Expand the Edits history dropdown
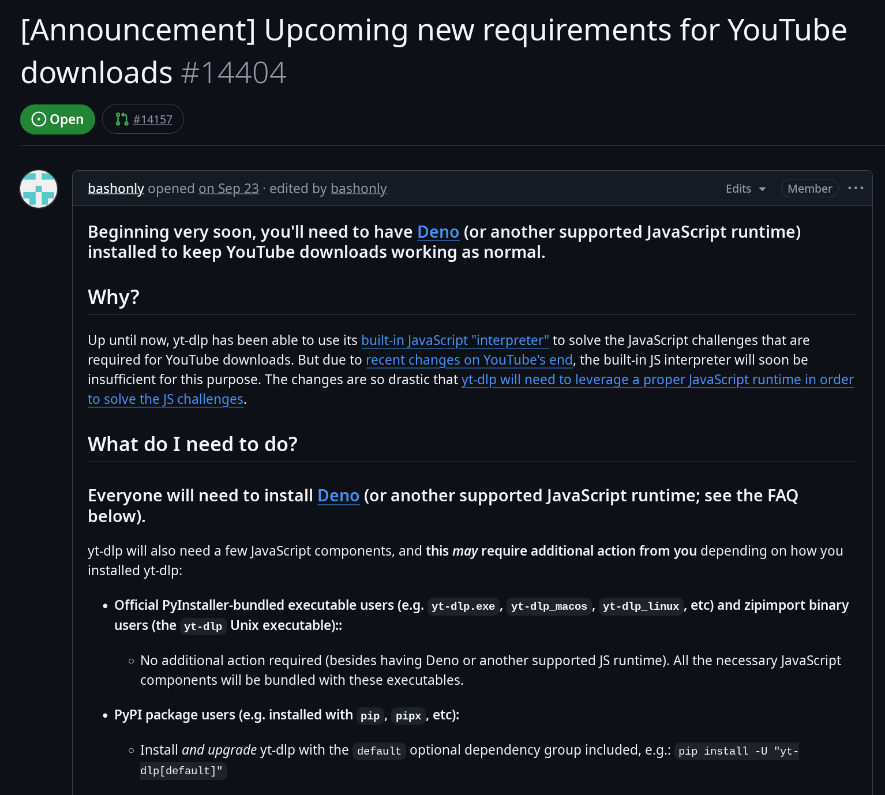Screen dimensions: 885x795 point(745,189)
